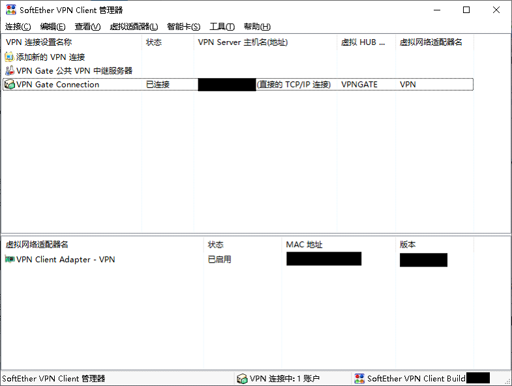This screenshot has height=386, width=512.
Task: Click status bar SoftEther VPN Client Build text
Action: [x=416, y=378]
